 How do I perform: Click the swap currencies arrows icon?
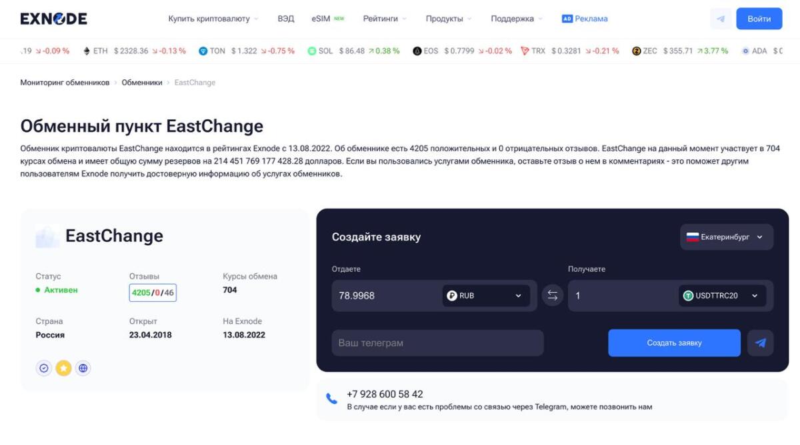552,296
